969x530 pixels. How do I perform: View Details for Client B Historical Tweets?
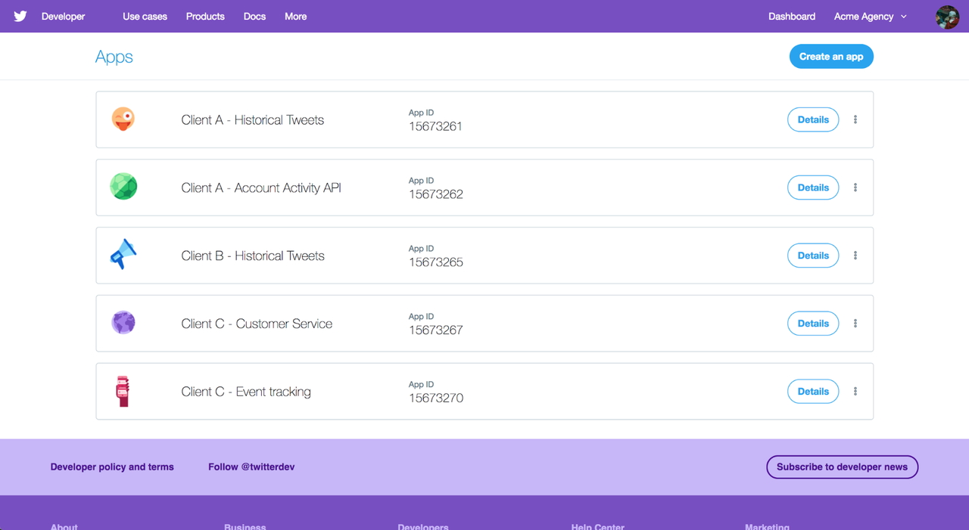click(813, 256)
